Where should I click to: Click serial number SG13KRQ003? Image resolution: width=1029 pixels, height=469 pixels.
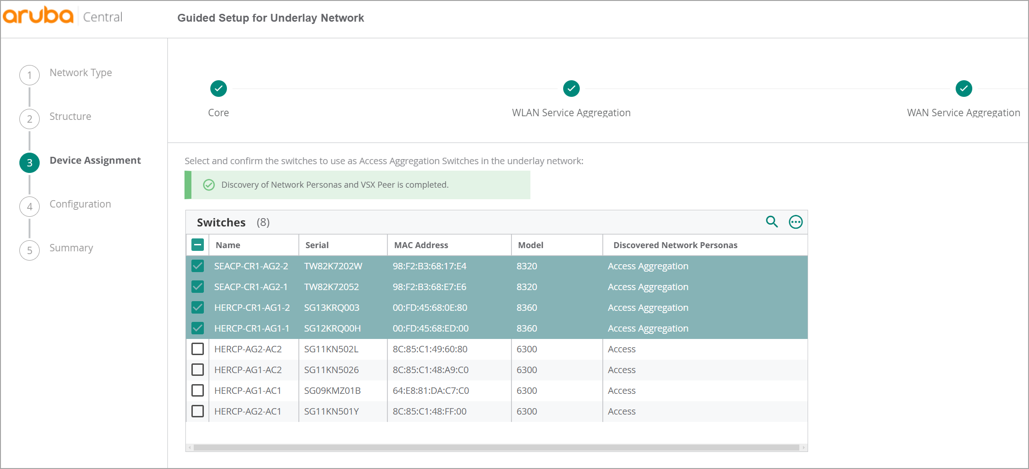click(331, 308)
